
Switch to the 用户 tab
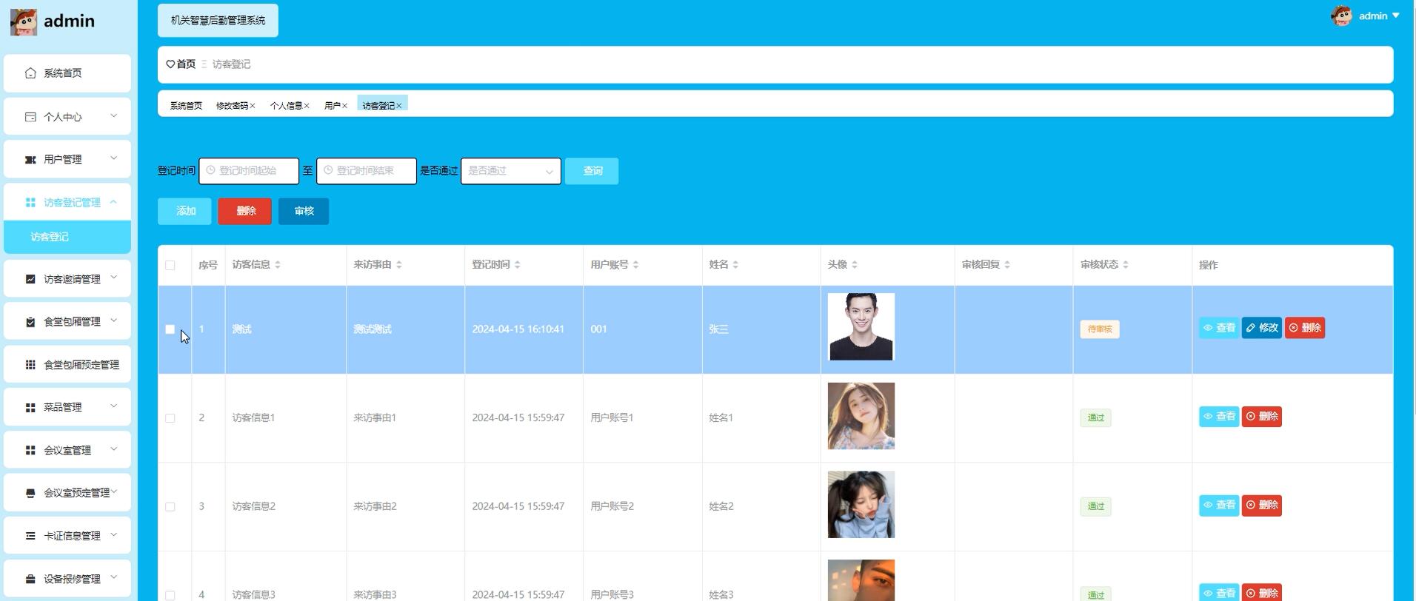coord(332,106)
